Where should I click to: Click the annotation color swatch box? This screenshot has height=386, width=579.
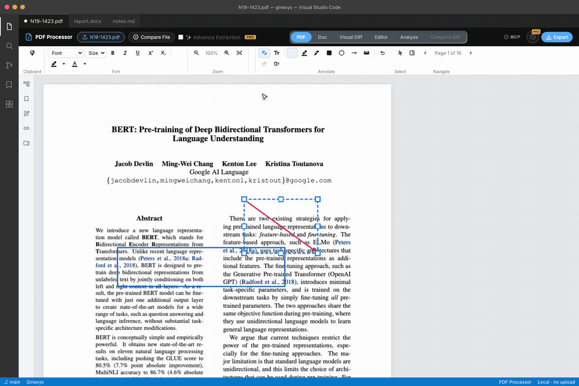click(x=292, y=53)
